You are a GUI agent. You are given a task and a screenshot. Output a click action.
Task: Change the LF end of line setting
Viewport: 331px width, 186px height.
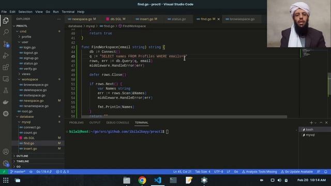point(229,172)
